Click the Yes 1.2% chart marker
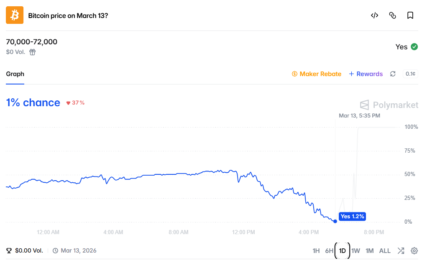The image size is (422, 263). [x=353, y=216]
